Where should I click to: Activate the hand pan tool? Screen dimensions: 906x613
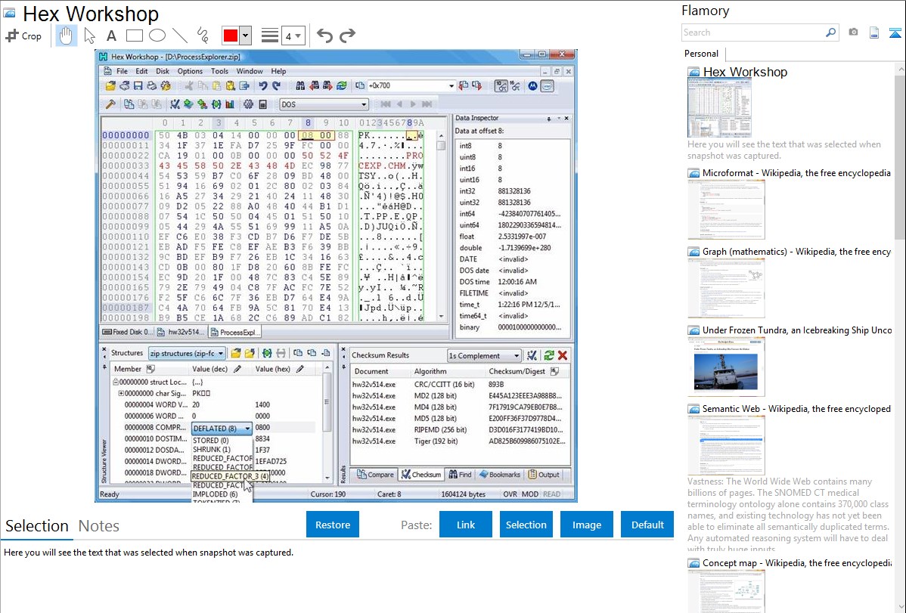coord(67,36)
